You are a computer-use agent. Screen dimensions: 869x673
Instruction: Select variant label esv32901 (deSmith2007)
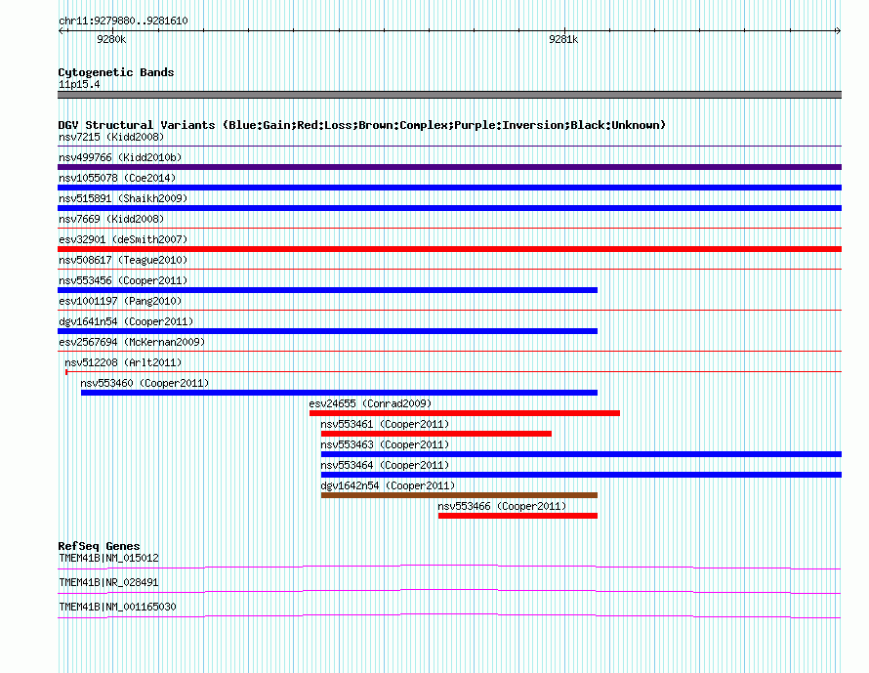pyautogui.click(x=123, y=239)
